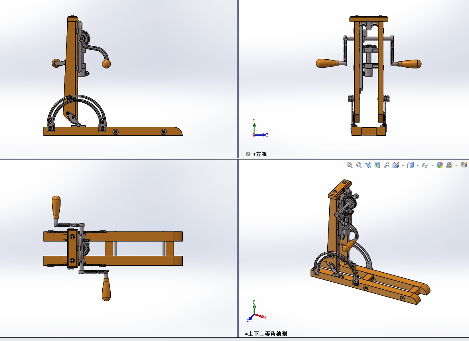Image resolution: width=469 pixels, height=341 pixels.
Task: Expand the View Orientation dropdown arrow
Action: [403, 166]
